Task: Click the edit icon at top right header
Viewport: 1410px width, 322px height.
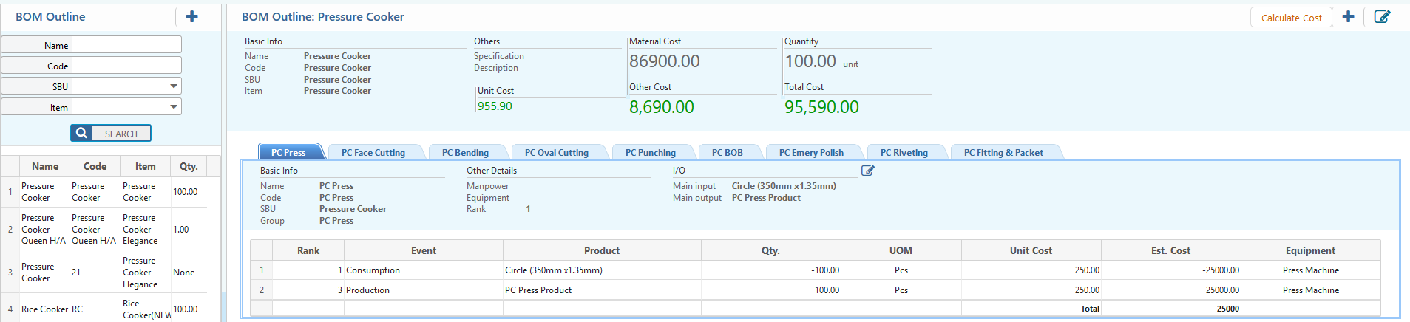Action: 1381,16
